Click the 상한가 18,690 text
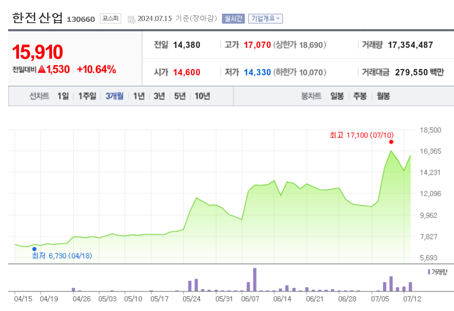The height and width of the screenshot is (311, 454). pyautogui.click(x=300, y=45)
